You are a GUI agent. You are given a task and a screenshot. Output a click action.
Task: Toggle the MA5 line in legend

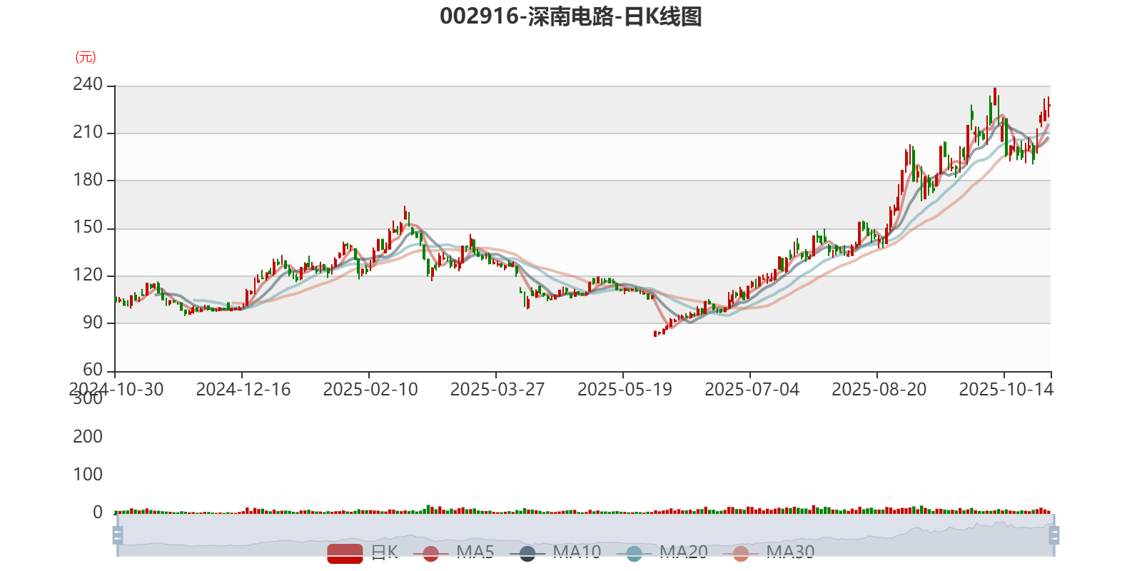458,552
